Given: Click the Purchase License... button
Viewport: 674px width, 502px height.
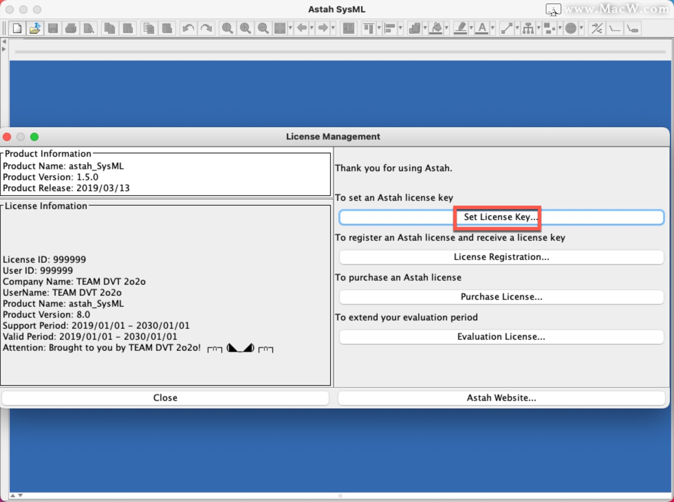Looking at the screenshot, I should click(x=501, y=297).
